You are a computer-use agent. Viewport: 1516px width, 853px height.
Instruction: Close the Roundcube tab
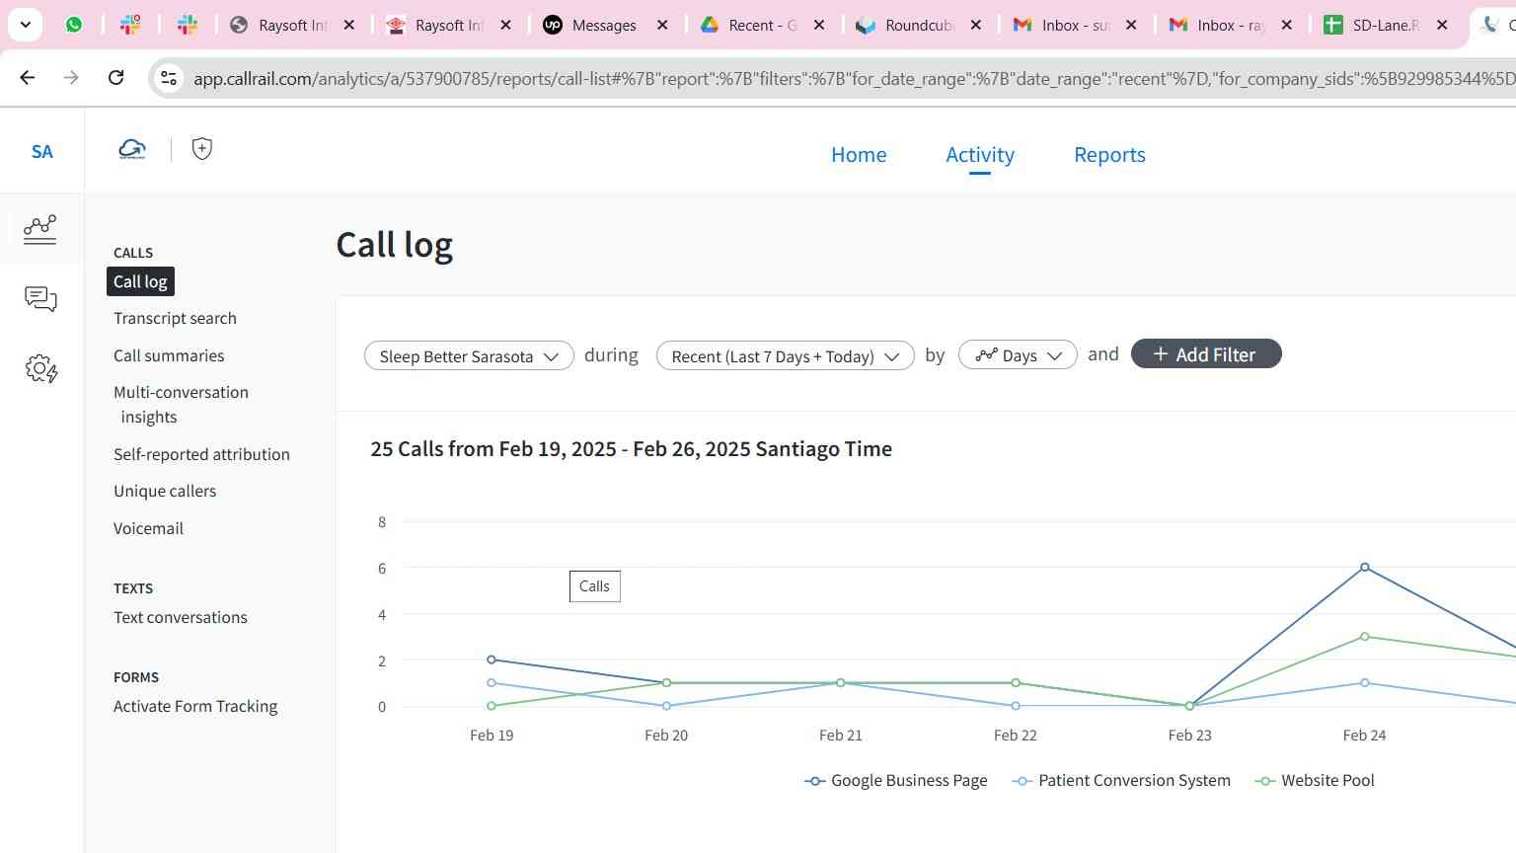[976, 25]
